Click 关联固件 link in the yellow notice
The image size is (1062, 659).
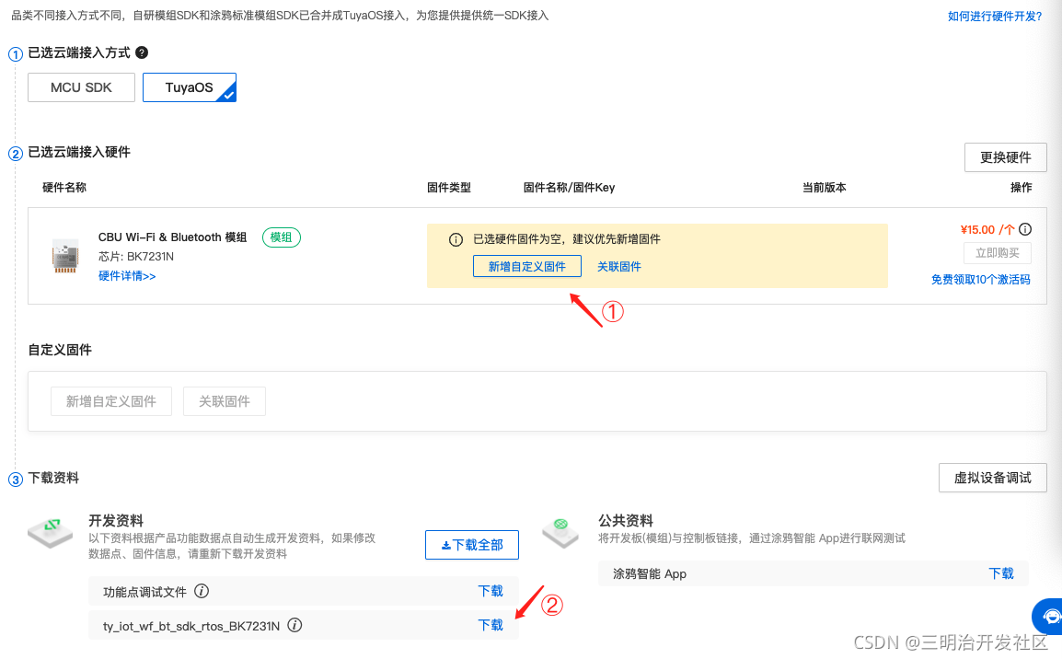pyautogui.click(x=619, y=266)
